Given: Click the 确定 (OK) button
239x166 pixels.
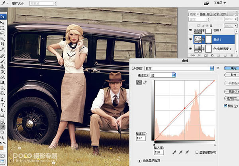Looking at the screenshot, I should (231, 68).
